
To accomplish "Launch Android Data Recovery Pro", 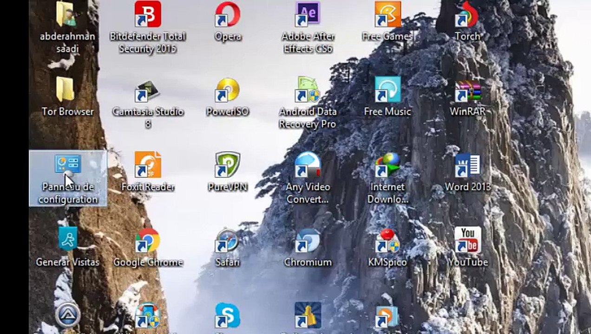I will tap(308, 103).
